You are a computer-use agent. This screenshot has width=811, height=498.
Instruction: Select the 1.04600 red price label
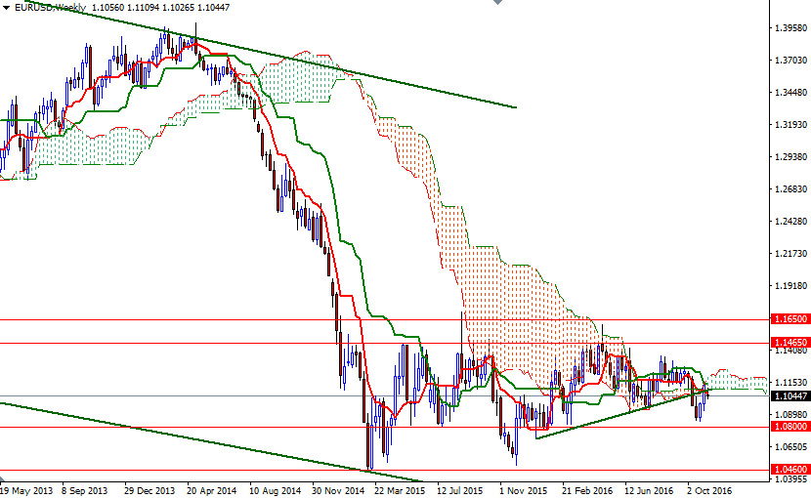pyautogui.click(x=790, y=470)
